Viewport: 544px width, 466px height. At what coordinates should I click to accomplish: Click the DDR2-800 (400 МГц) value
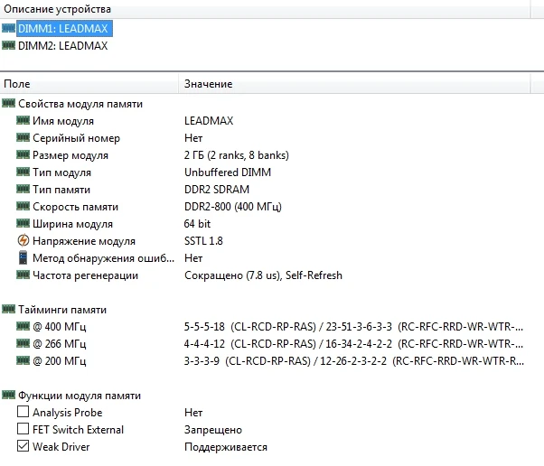pos(233,207)
